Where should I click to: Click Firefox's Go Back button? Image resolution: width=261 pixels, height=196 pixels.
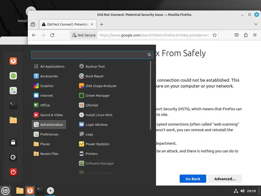tap(193, 179)
